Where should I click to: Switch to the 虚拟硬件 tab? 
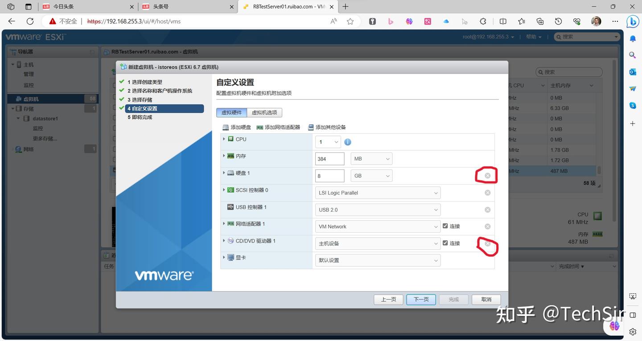231,113
